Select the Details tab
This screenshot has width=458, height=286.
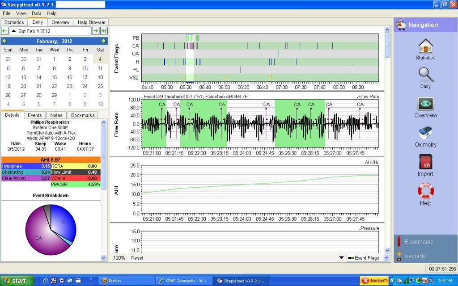pyautogui.click(x=12, y=115)
